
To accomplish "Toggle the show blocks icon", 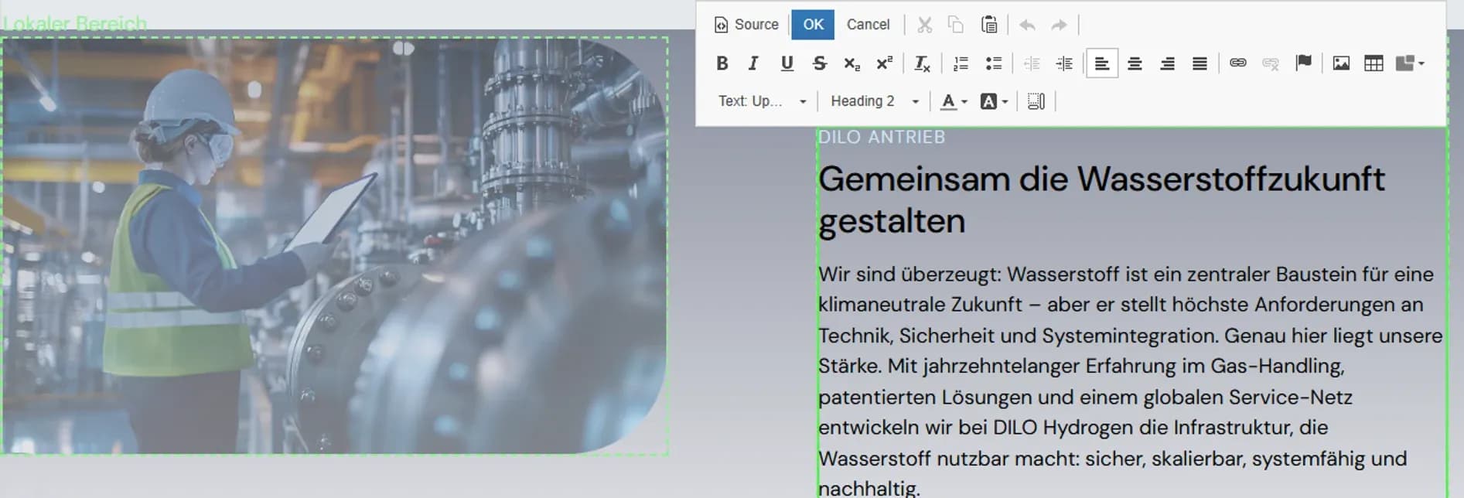I will tap(1036, 101).
